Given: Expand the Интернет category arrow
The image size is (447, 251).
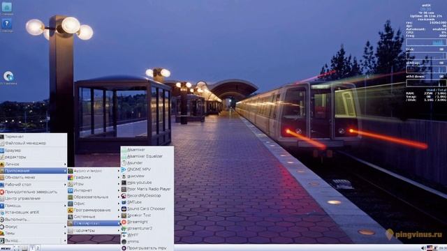Looking at the screenshot, I should click(119, 190).
